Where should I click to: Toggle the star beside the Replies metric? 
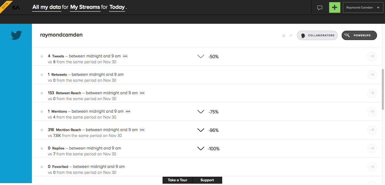tap(42, 148)
